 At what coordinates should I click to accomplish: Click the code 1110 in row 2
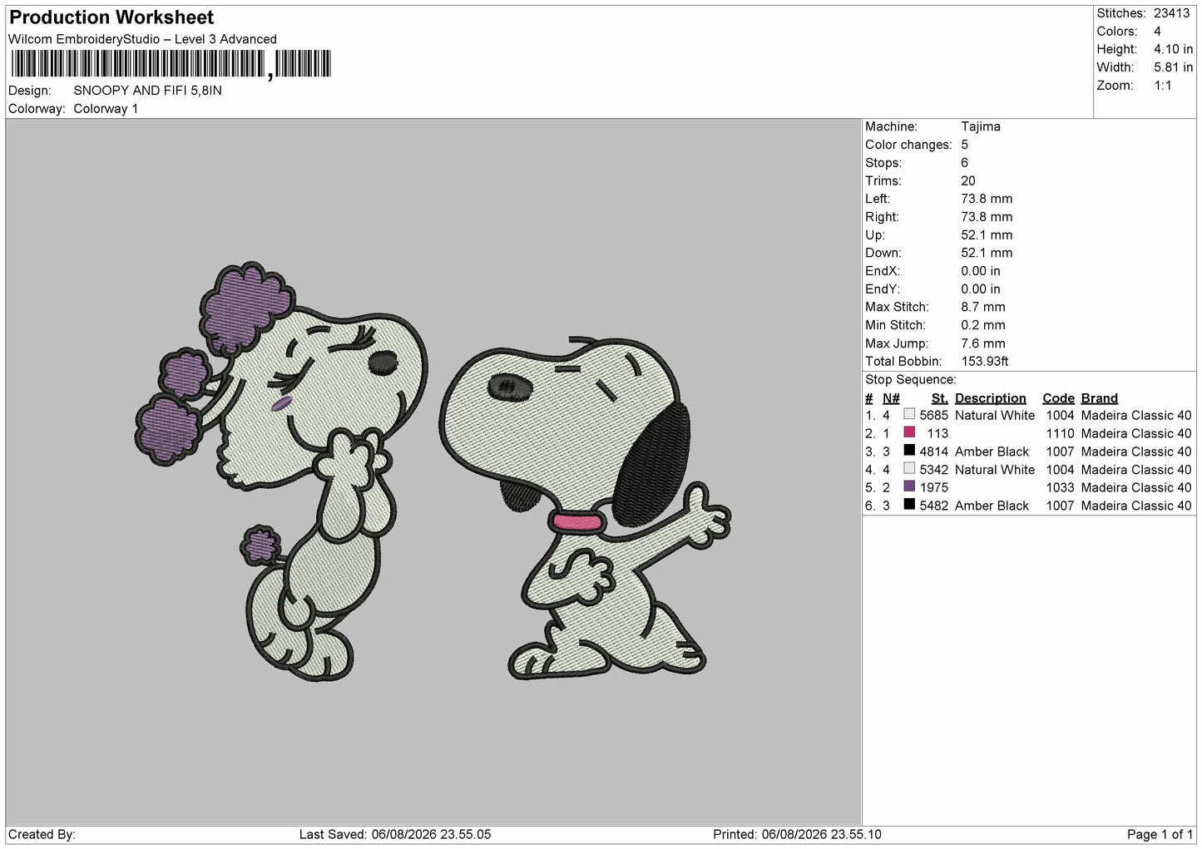click(1061, 434)
